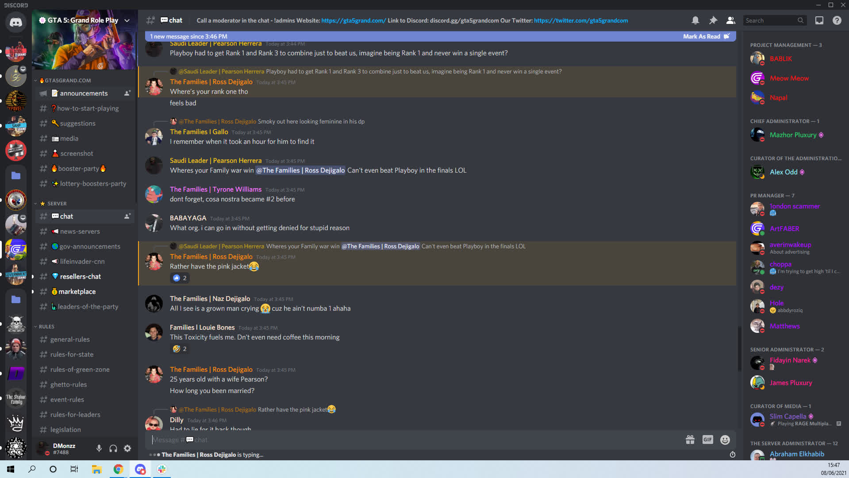
Task: Open the gta5grand.com website link
Action: pyautogui.click(x=353, y=20)
